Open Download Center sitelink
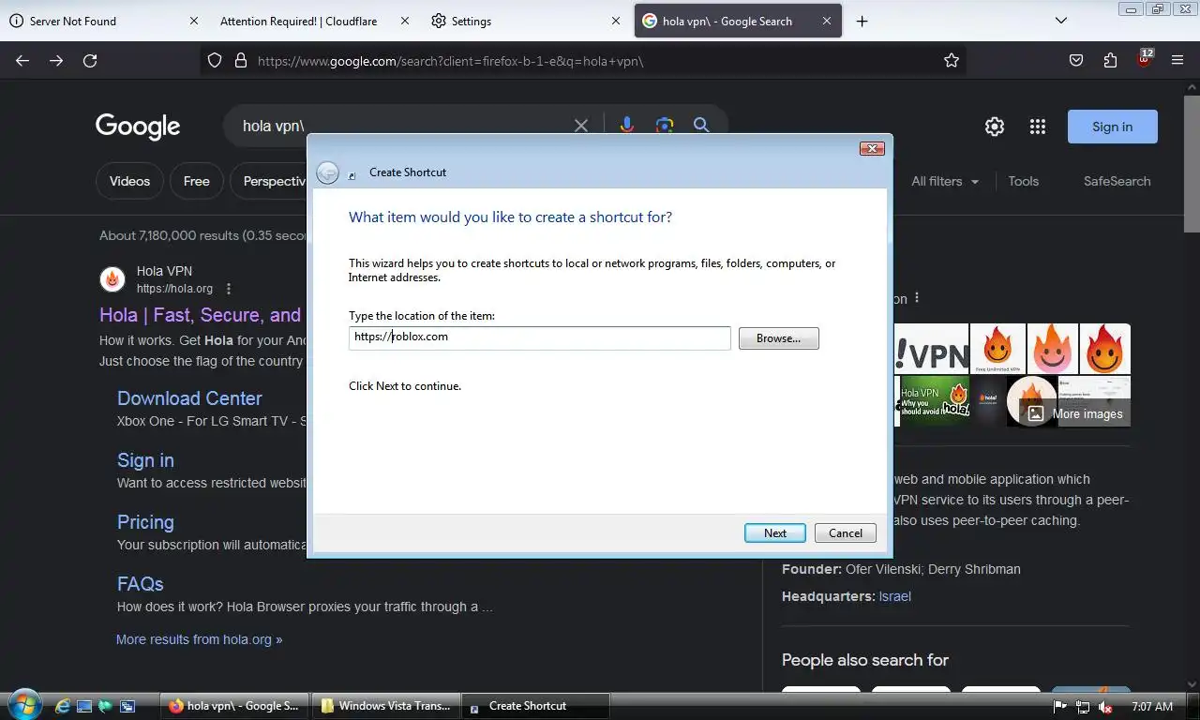The image size is (1200, 720). click(189, 398)
